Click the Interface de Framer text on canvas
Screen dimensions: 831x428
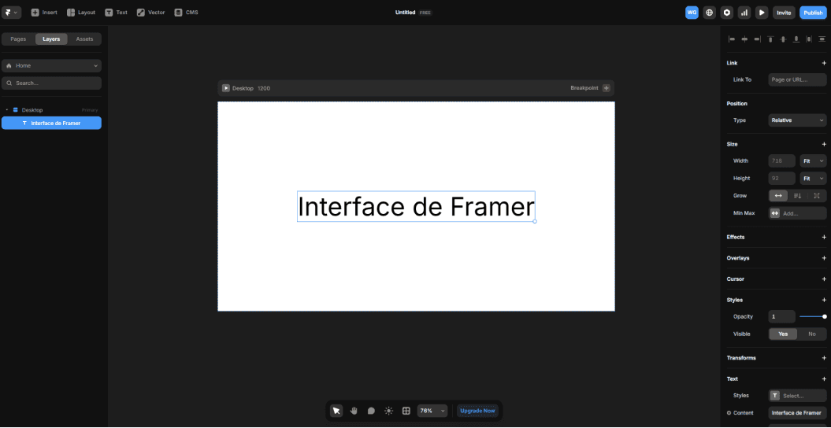(416, 206)
